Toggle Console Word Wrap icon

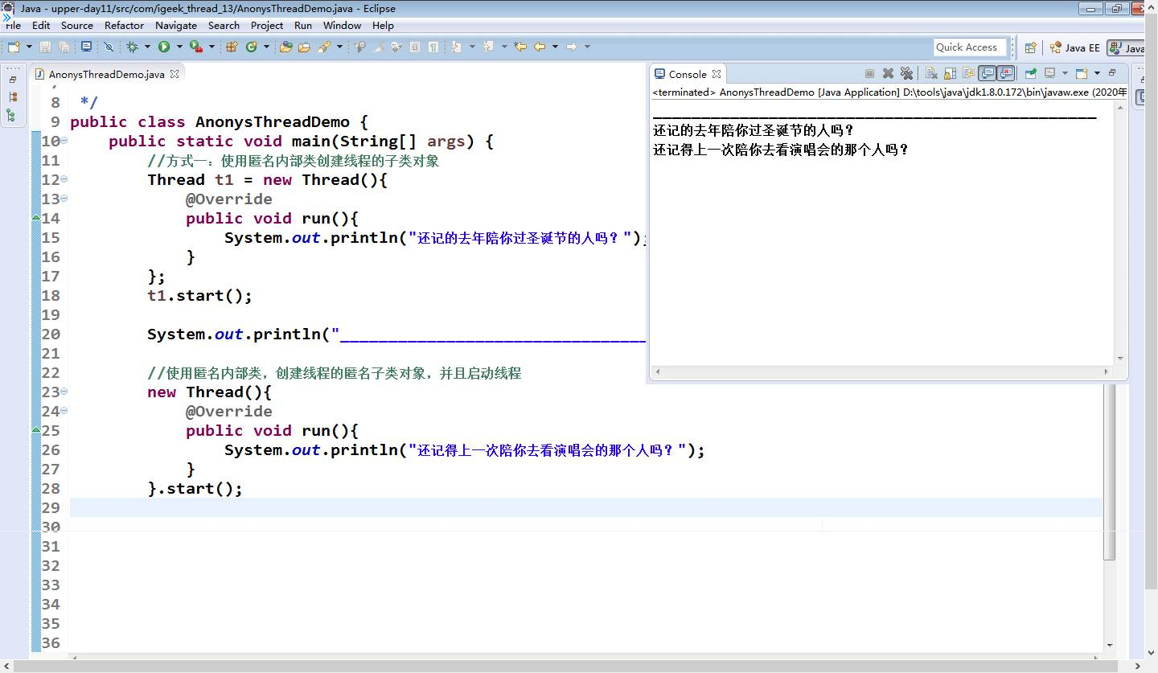(968, 73)
